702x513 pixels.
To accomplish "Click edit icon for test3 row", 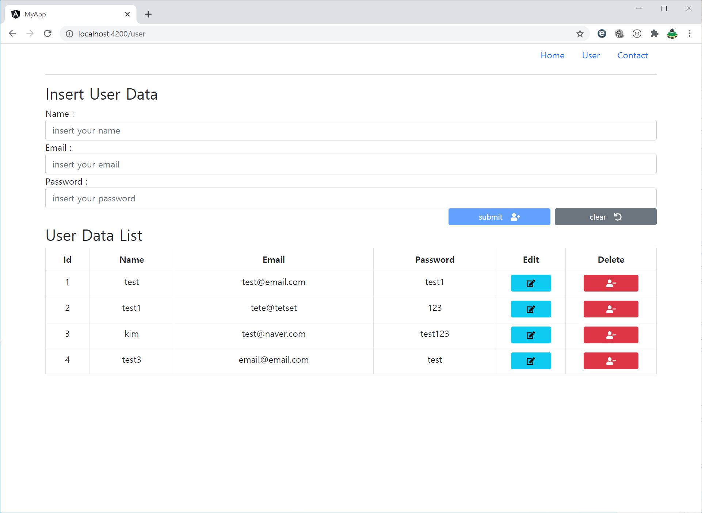I will click(531, 361).
